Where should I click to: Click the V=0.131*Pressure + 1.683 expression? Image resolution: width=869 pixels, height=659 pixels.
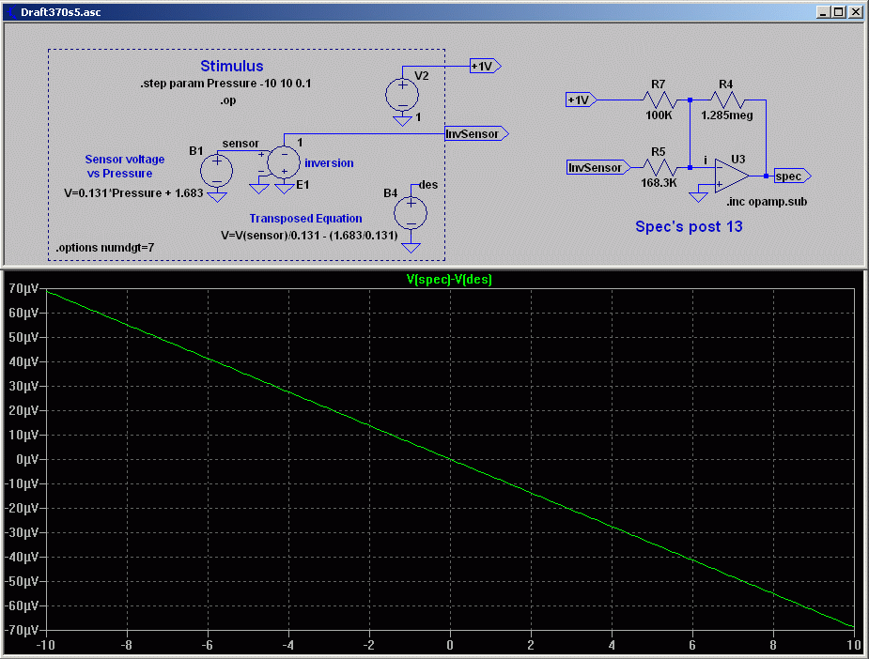point(133,193)
